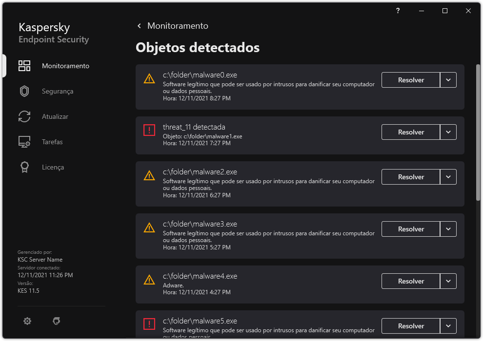Image resolution: width=483 pixels, height=341 pixels.
Task: Open the Resolver options for threat_11
Action: (448, 132)
